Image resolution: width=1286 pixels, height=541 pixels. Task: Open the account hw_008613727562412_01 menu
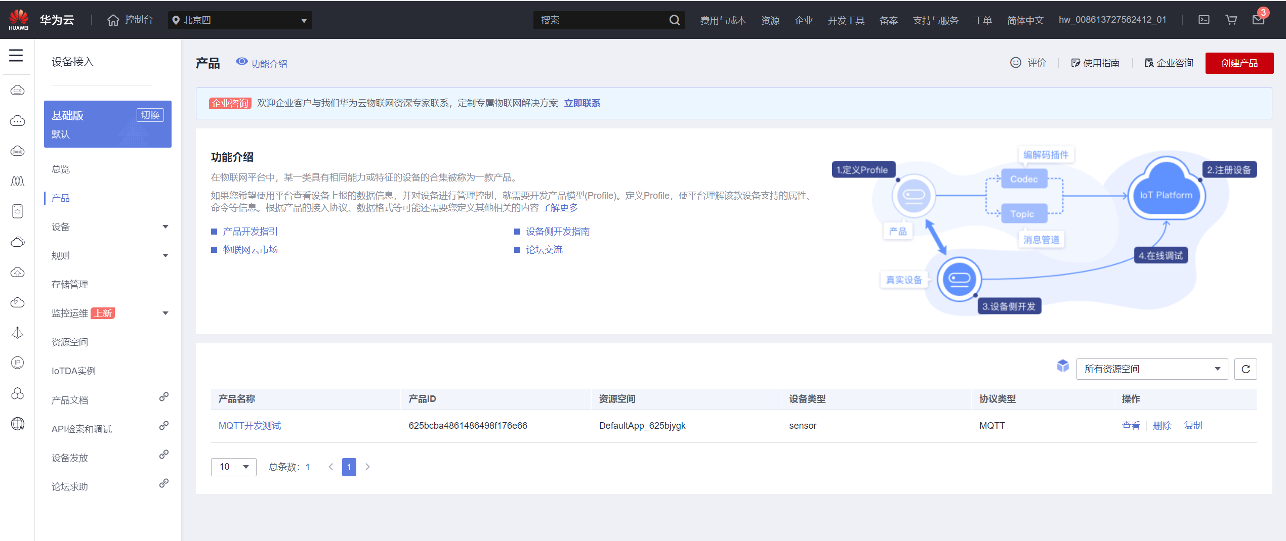pyautogui.click(x=1112, y=20)
